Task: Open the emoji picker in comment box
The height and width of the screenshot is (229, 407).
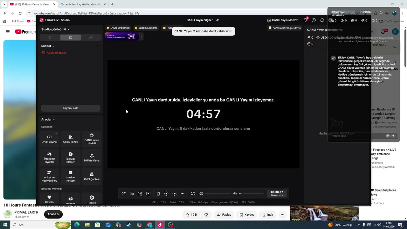Action: 388,136
